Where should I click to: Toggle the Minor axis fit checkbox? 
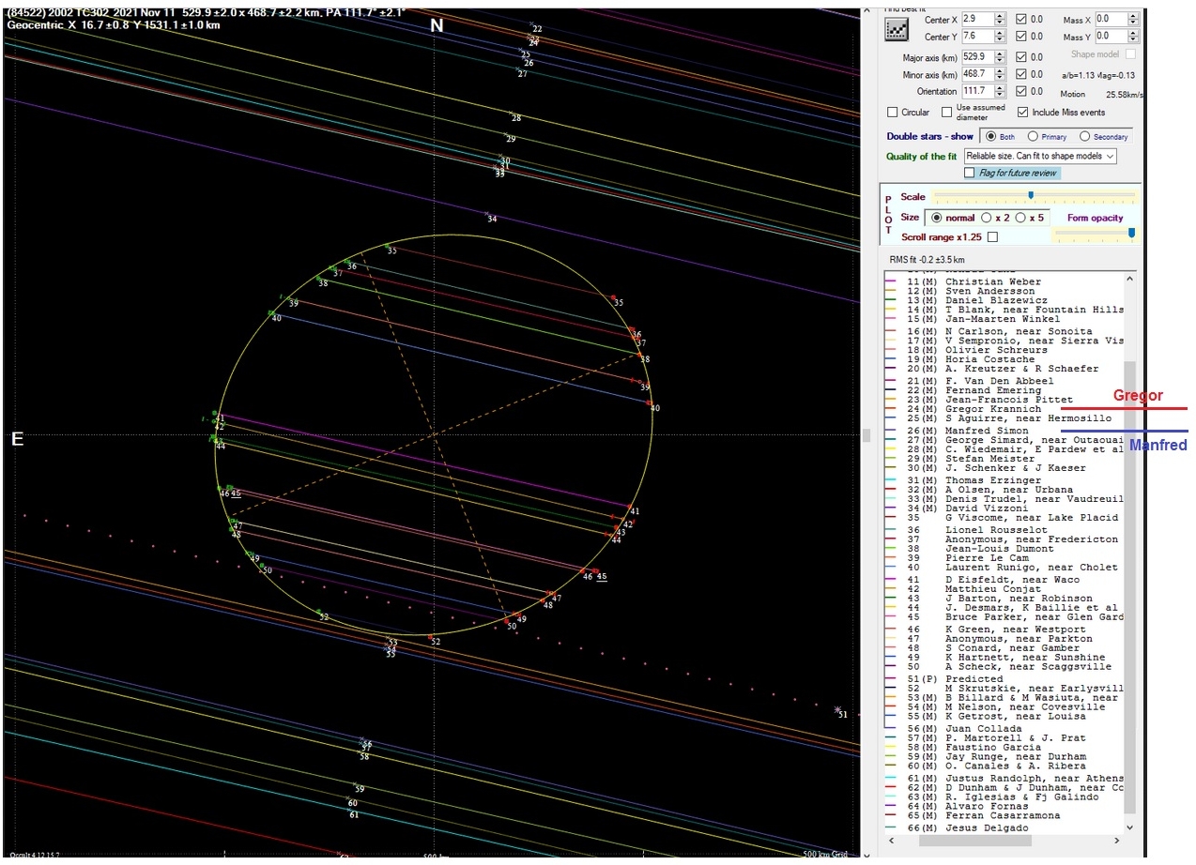(1021, 74)
